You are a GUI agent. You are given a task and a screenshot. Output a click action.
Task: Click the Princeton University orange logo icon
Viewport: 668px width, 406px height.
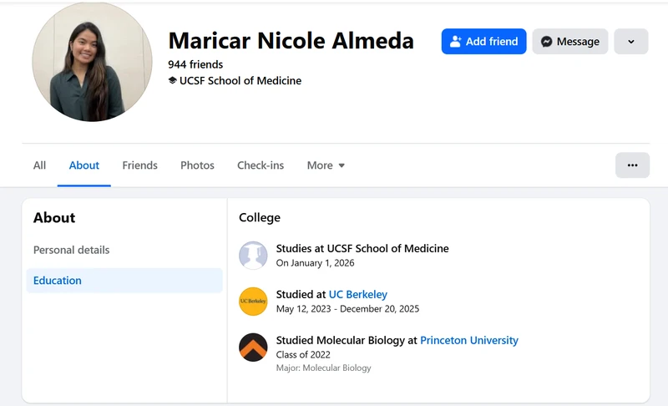[x=253, y=348]
